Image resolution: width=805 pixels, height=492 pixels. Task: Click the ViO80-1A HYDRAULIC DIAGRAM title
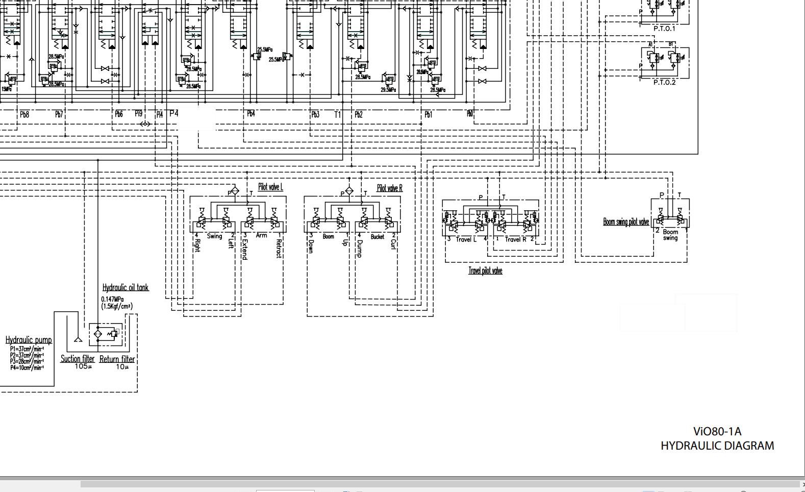717,438
